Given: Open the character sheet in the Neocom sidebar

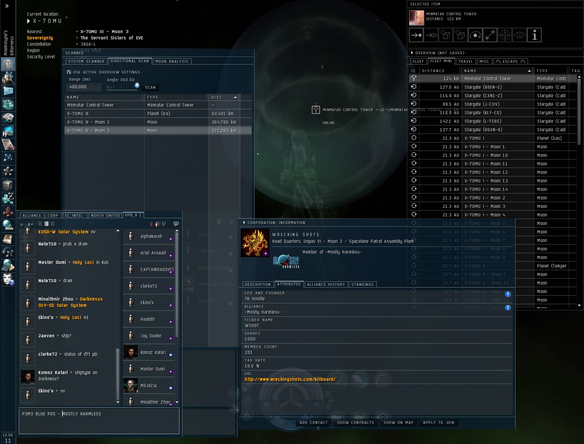Looking at the screenshot, I should 8,64.
